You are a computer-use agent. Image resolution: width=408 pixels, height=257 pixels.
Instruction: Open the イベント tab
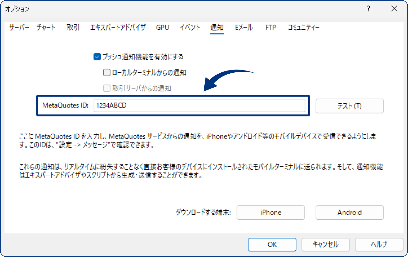(190, 28)
